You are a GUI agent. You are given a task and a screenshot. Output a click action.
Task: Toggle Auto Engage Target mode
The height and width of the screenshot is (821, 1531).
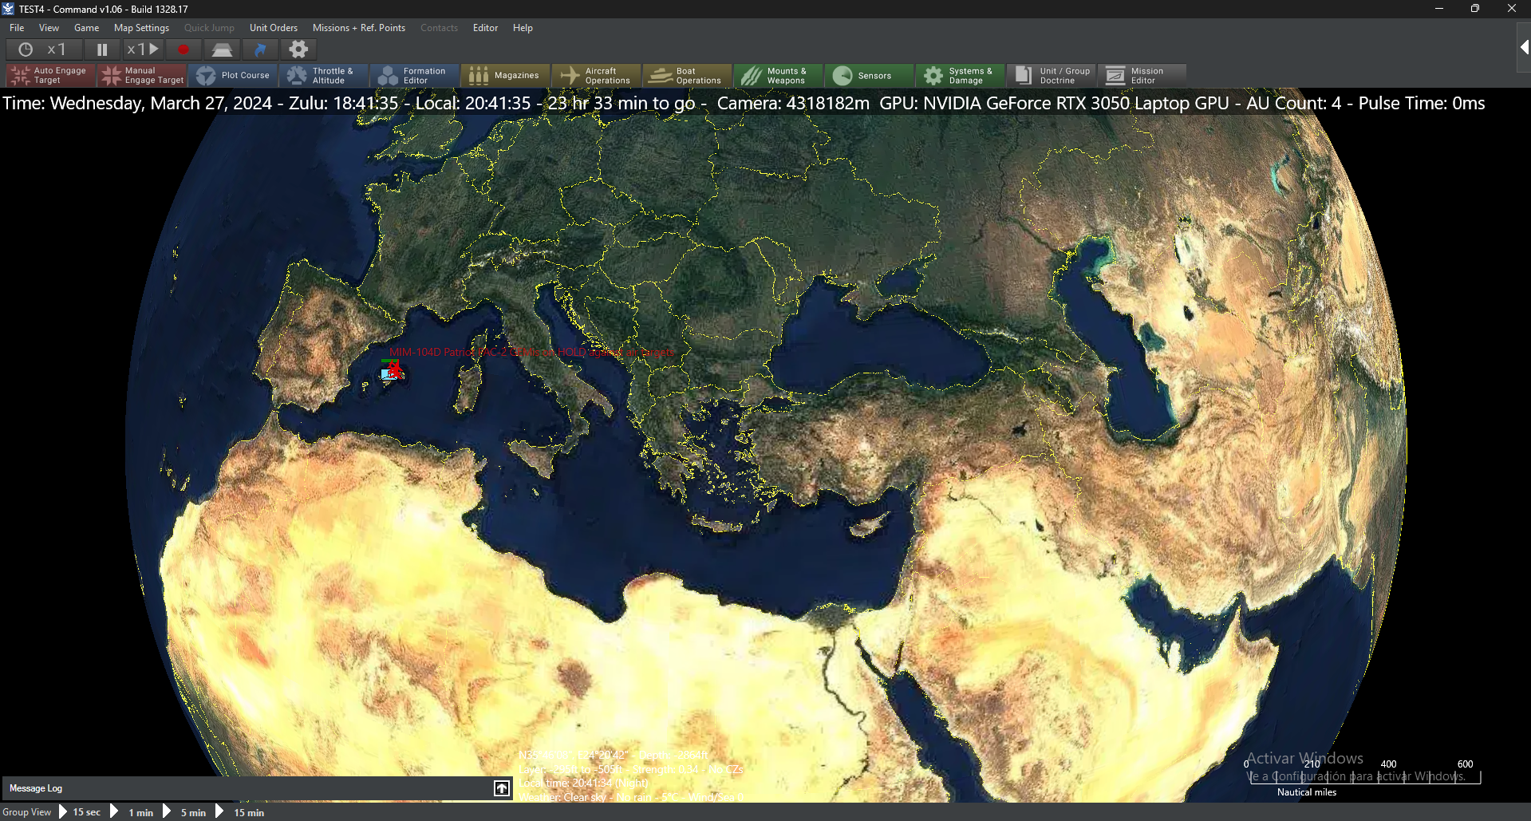50,76
